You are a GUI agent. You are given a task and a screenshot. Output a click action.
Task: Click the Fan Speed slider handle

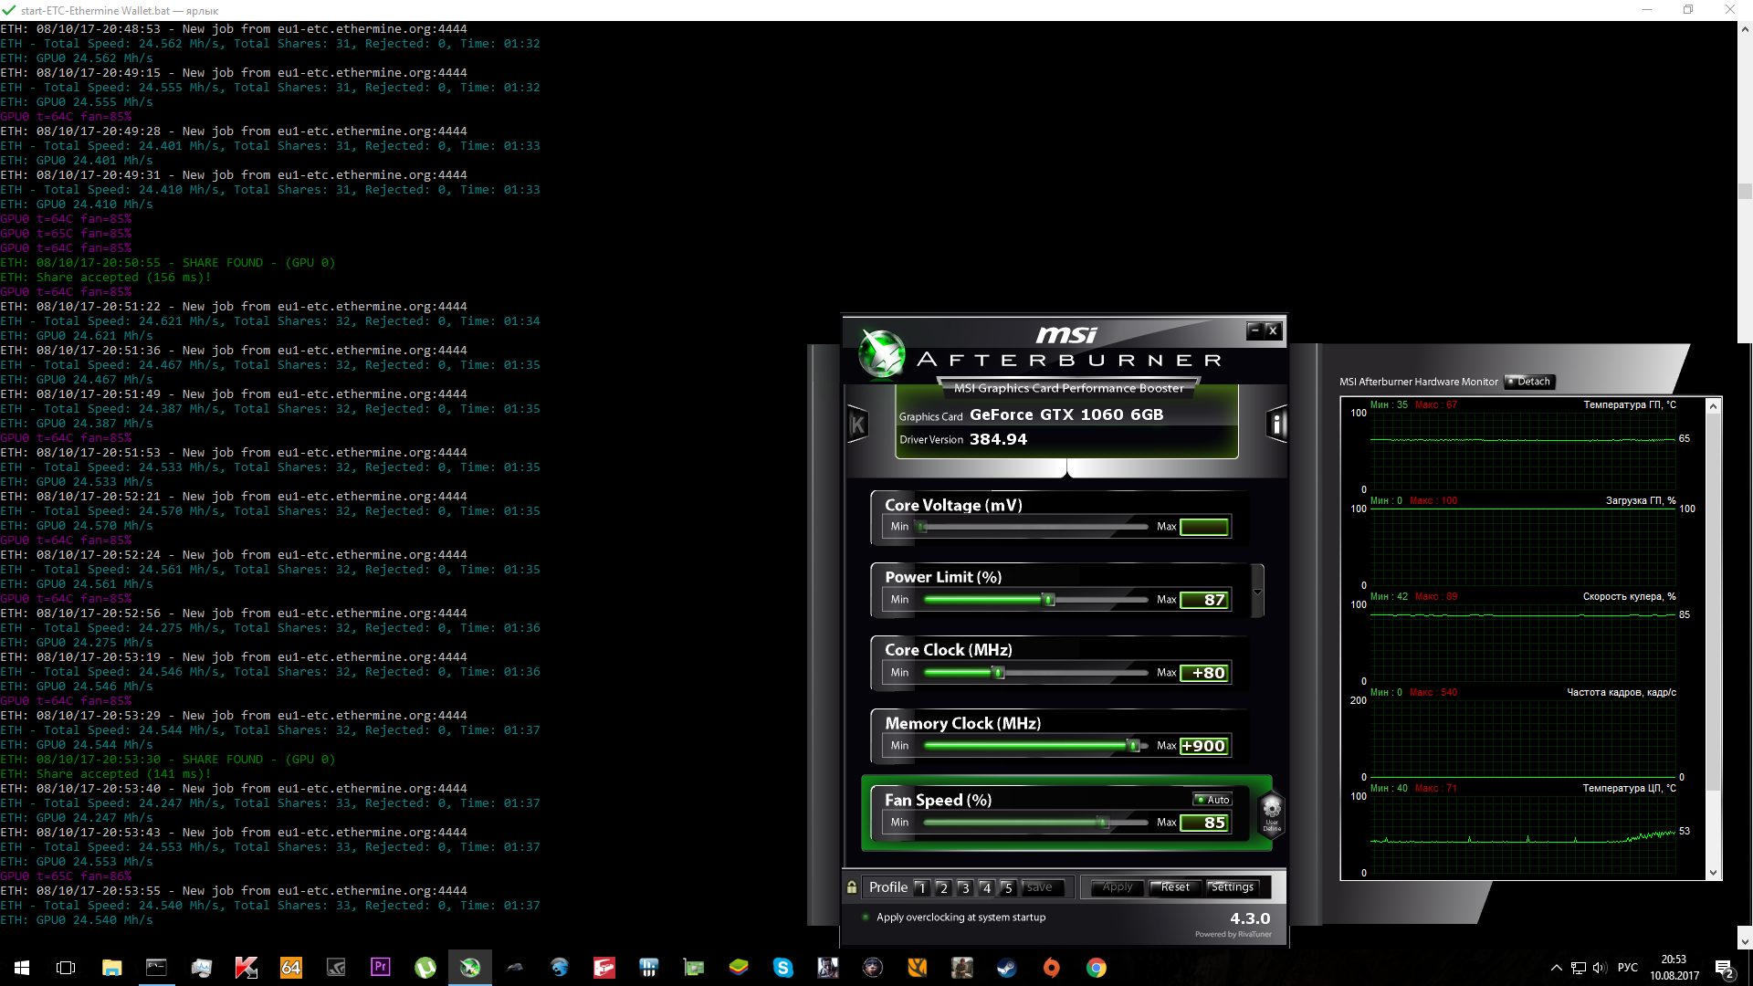click(1103, 823)
